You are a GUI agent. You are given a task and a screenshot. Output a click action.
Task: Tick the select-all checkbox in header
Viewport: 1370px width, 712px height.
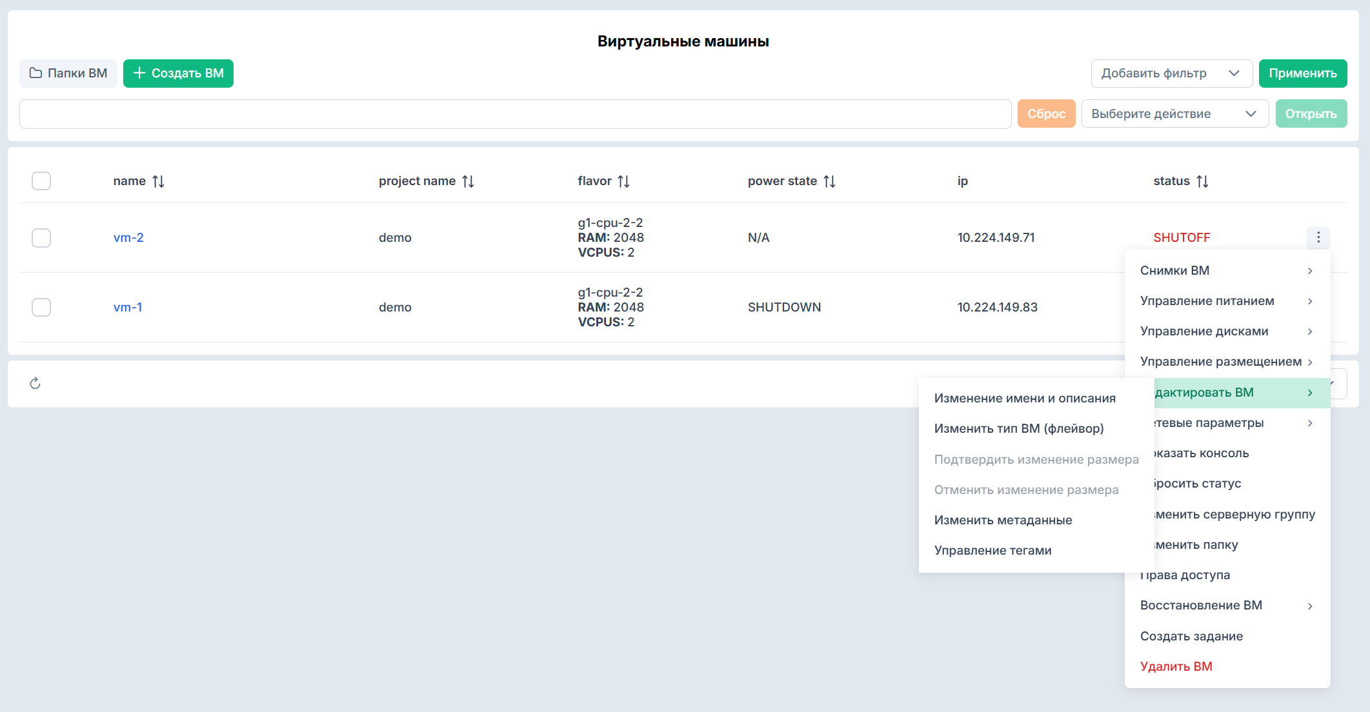tap(41, 181)
